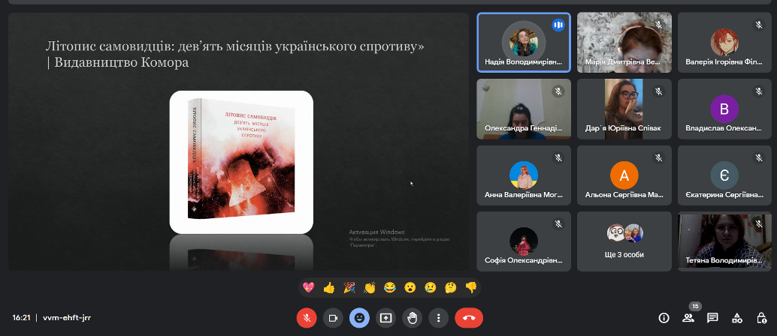Select Дар'я Юріївна Співак tile
The image size is (777, 336).
(x=624, y=109)
